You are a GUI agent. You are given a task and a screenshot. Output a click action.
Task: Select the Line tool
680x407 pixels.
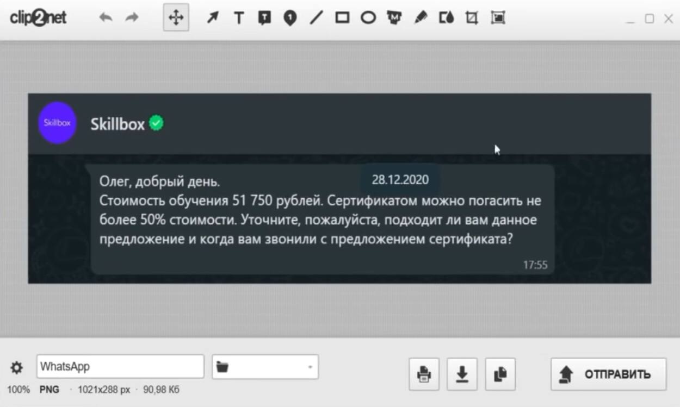tap(316, 18)
